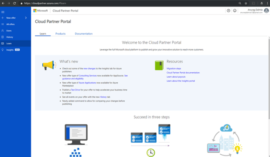This screenshot has width=270, height=157.
Task: Select Learn in the sidebar
Action: point(16,44)
